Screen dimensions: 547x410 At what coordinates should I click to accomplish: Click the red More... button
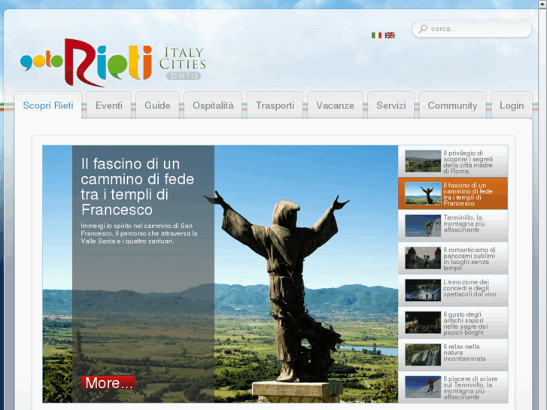click(x=108, y=383)
